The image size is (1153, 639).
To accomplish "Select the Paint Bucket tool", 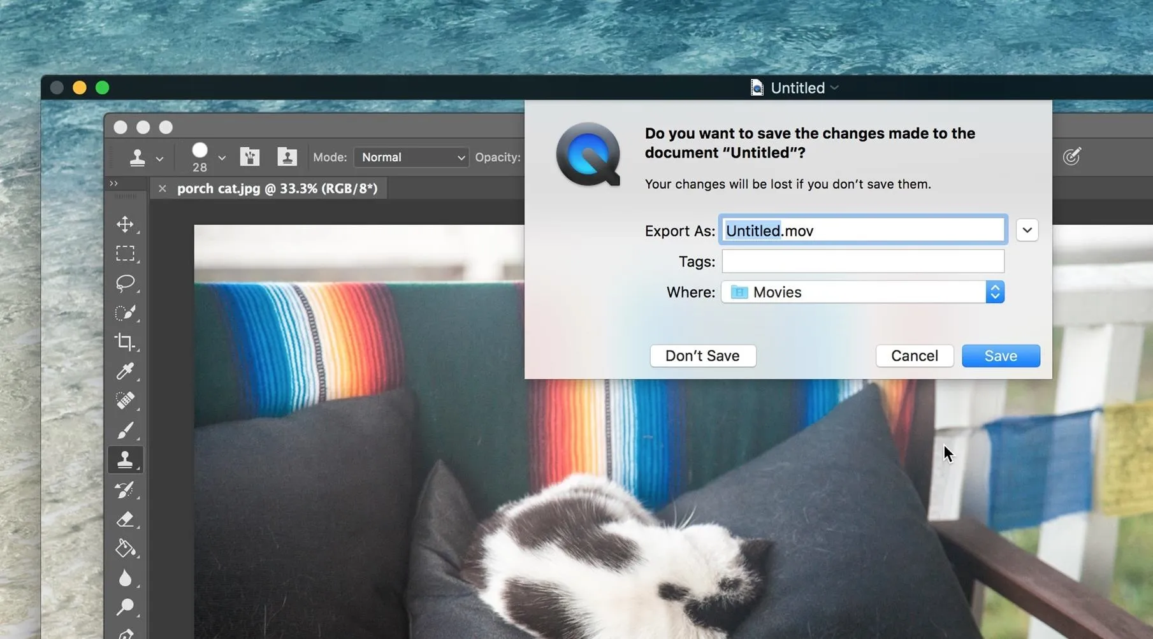I will (x=125, y=549).
